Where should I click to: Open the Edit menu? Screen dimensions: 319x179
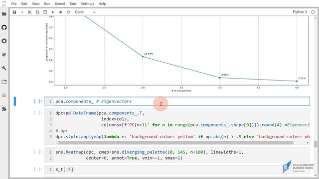click(24, 3)
